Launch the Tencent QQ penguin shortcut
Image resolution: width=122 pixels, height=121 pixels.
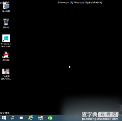pos(6,55)
